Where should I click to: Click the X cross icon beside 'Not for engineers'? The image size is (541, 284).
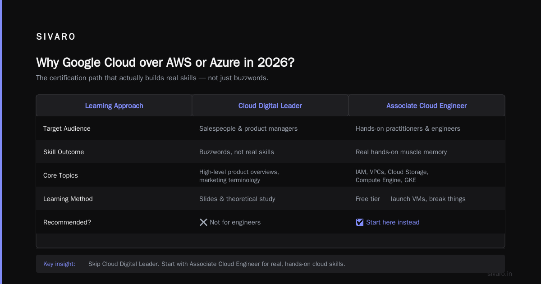(203, 222)
